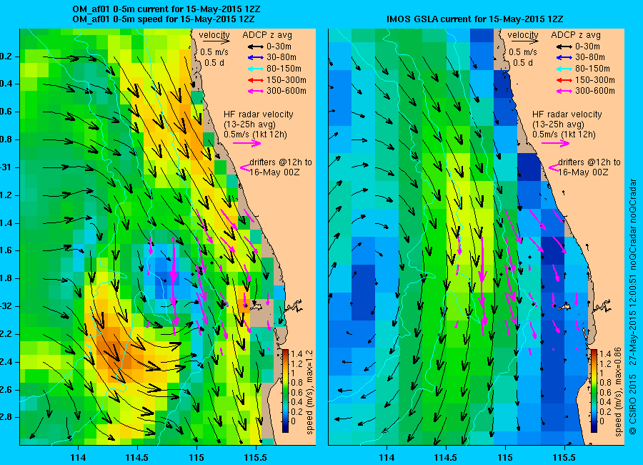Click the cyan 80-150m arrow in left legend
Screen dimensions: 643x465
tap(255, 69)
